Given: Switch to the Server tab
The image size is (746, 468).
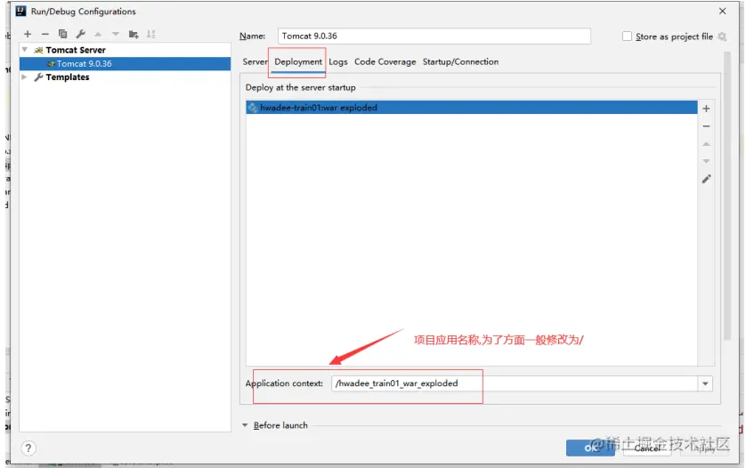Looking at the screenshot, I should click(255, 61).
